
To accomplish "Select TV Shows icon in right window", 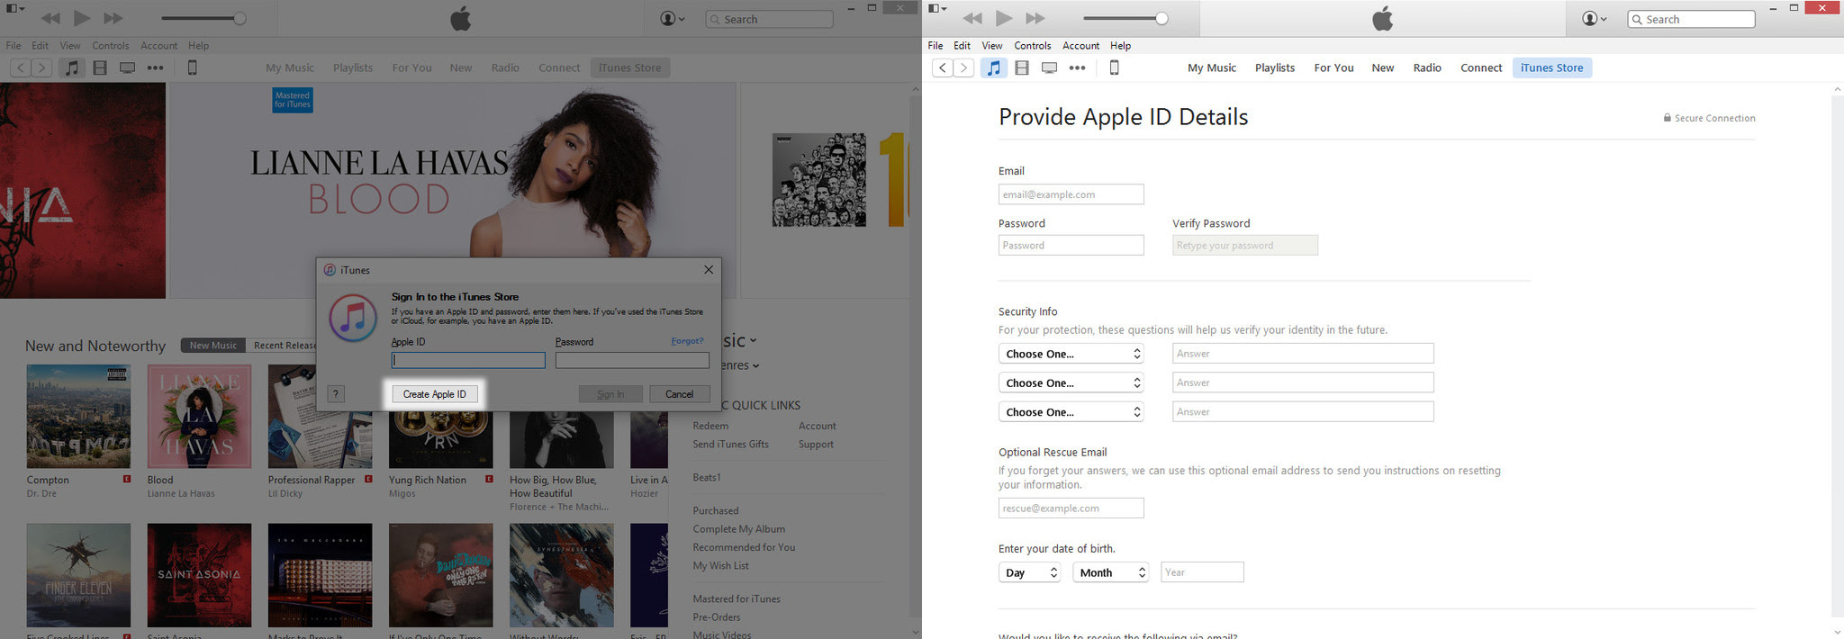I will tap(1049, 67).
